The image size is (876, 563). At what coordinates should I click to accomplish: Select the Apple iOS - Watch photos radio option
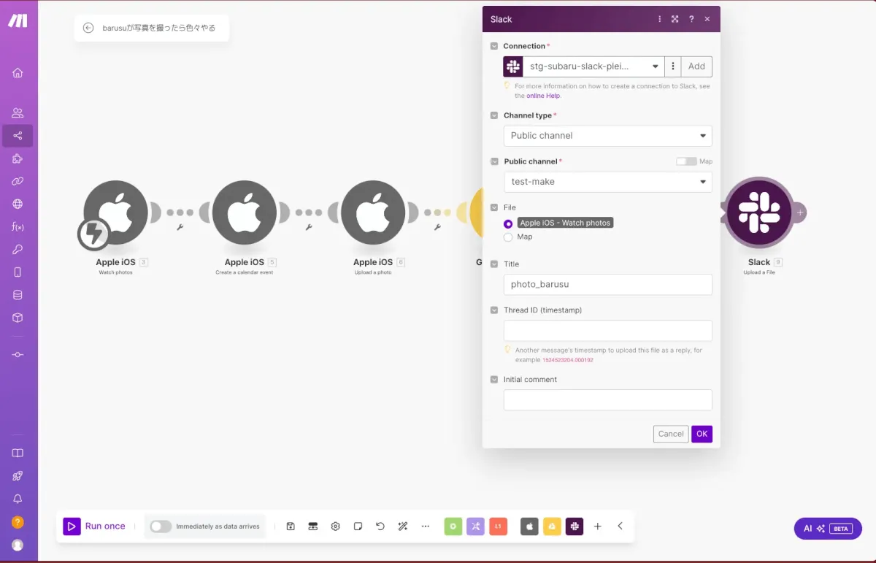[508, 223]
